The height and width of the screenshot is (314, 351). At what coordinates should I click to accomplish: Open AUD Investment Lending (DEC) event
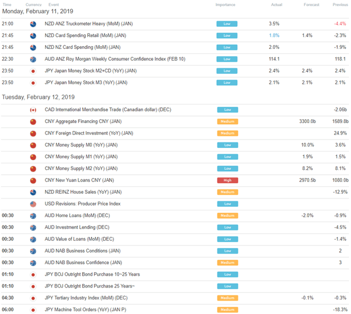(x=77, y=227)
